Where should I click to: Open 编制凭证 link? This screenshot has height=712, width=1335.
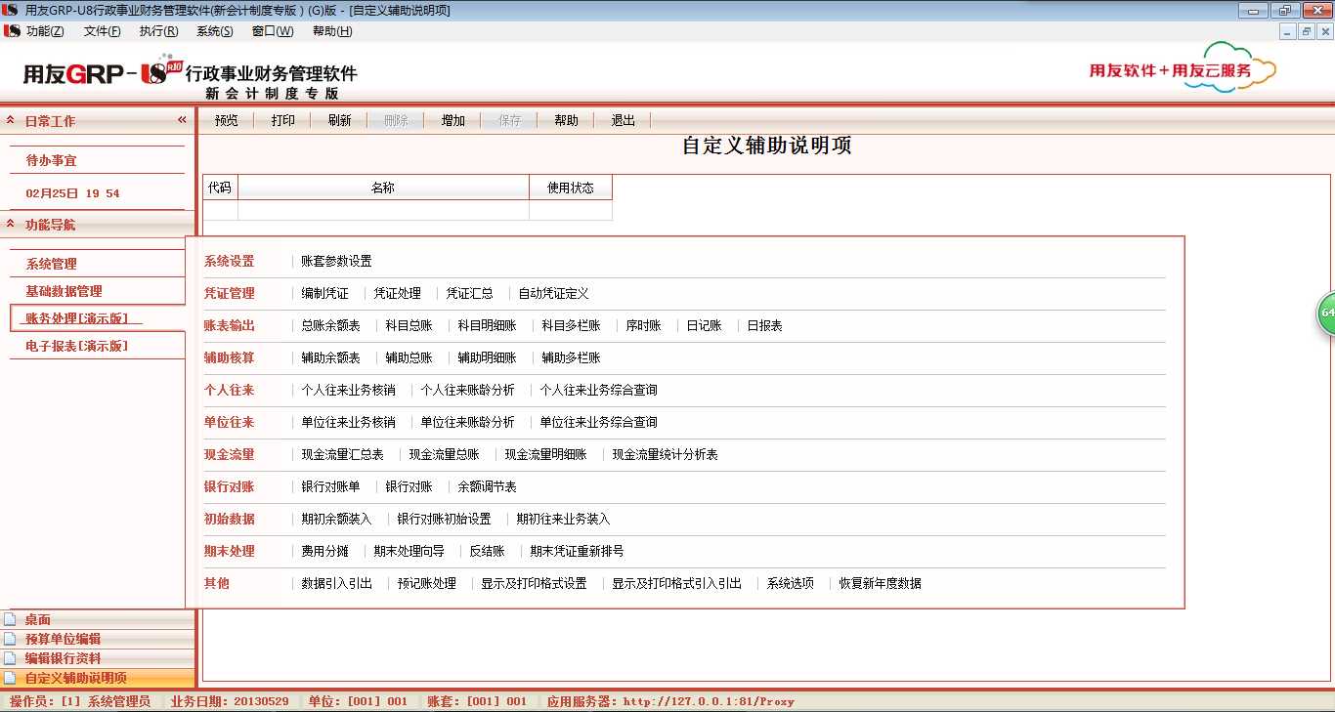pyautogui.click(x=324, y=294)
